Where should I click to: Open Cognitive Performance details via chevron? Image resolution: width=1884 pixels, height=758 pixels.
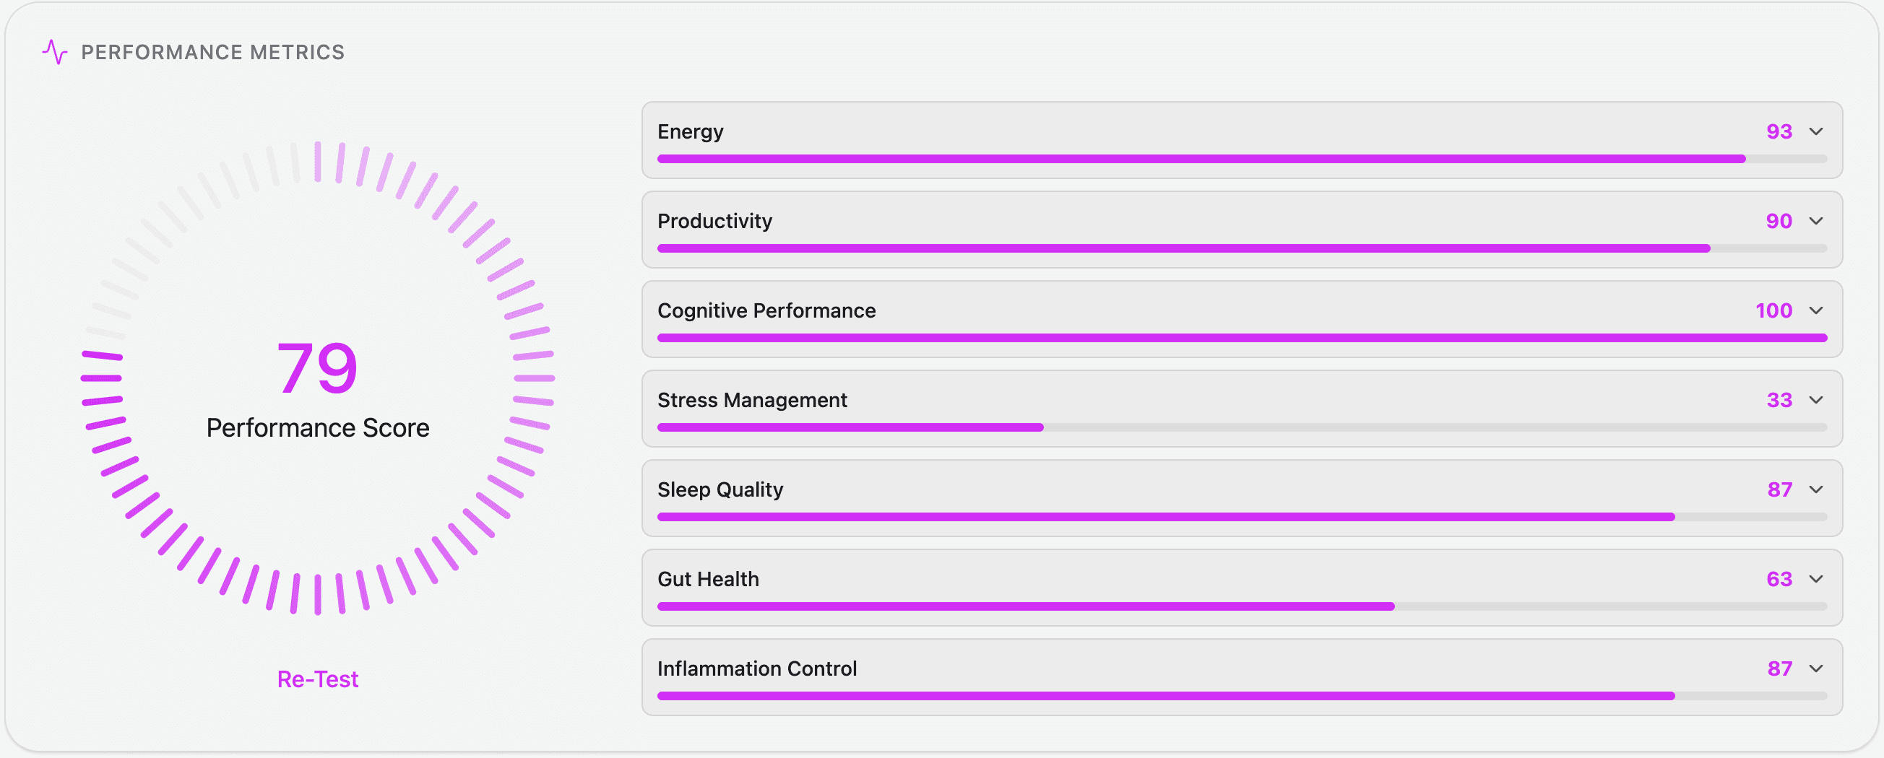click(1816, 310)
